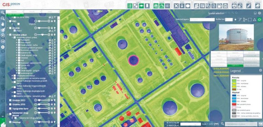Adjust the Topografske karte opacity slider
Screen dimensions: 263x127
coord(42,109)
